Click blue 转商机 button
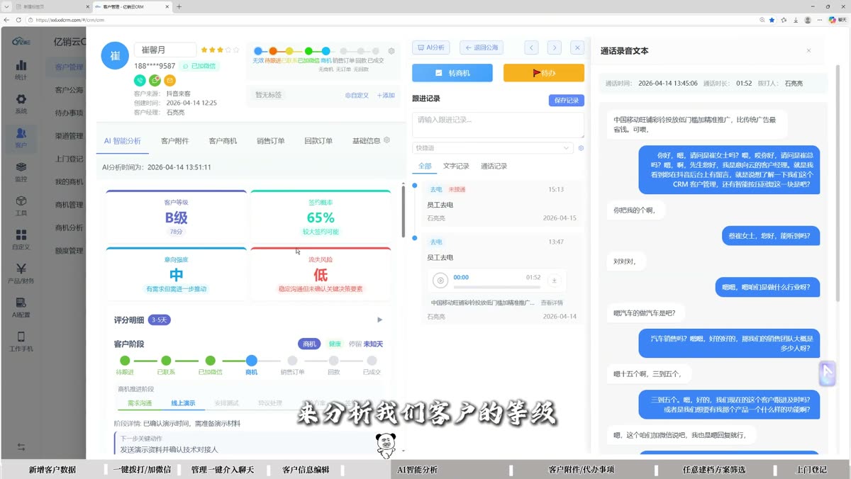851x479 pixels. [452, 73]
